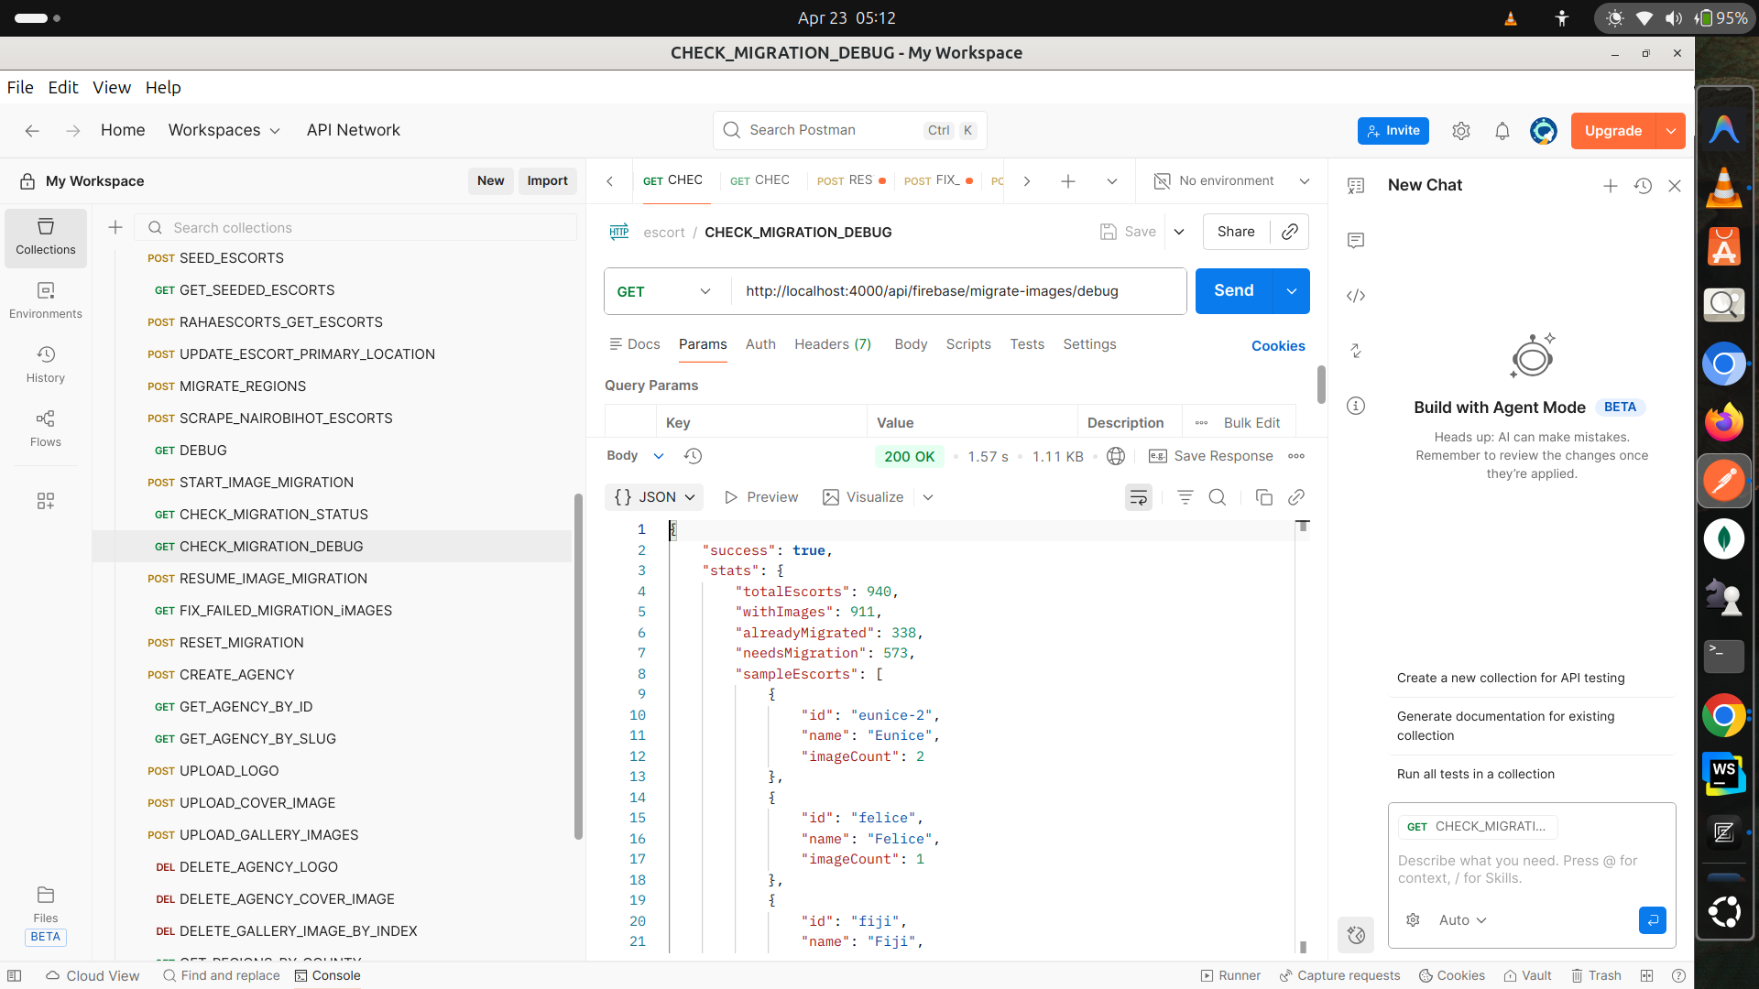Open the code snippet panel icon
This screenshot has width=1759, height=989.
click(1356, 296)
